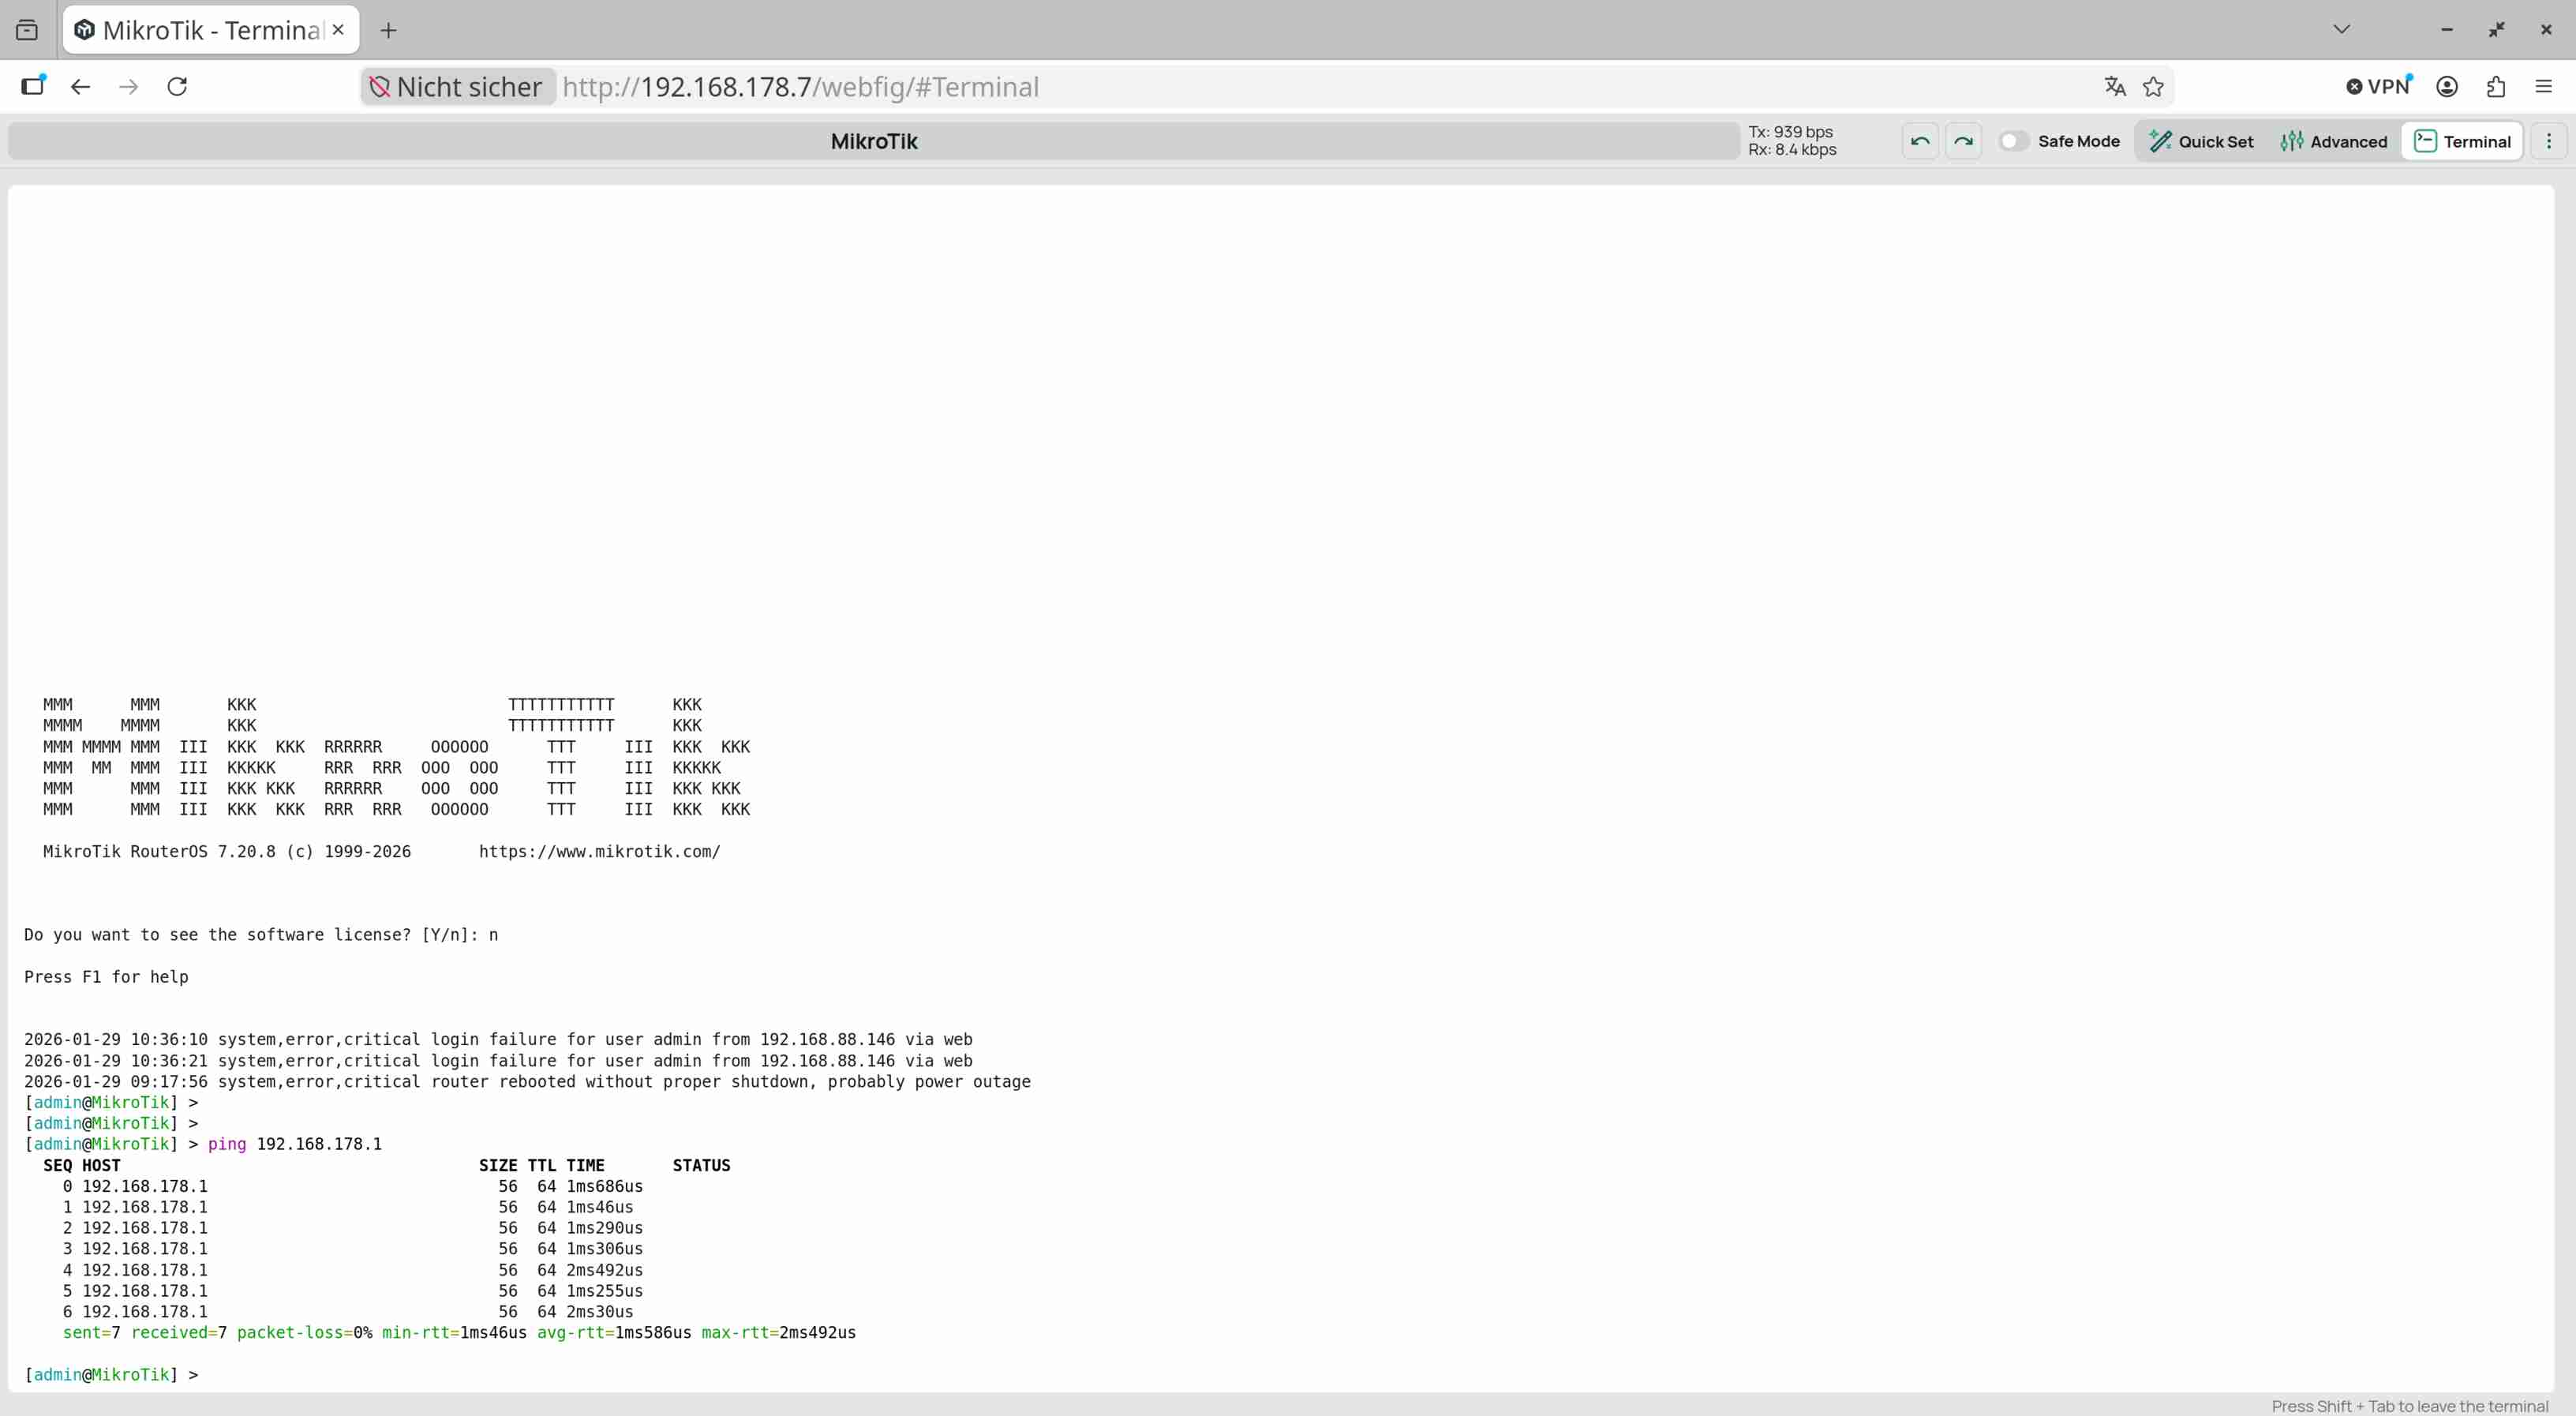Open a new browser tab
2576x1416 pixels.
(389, 31)
